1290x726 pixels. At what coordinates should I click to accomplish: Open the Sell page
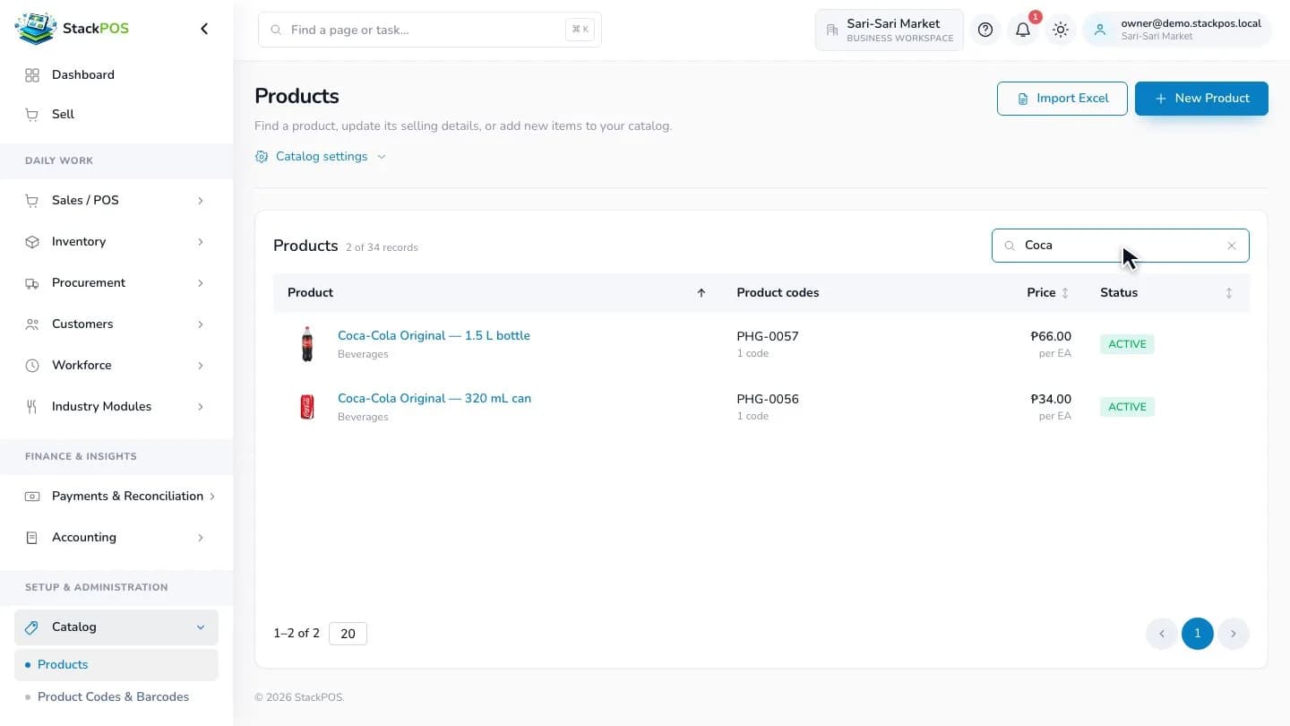[x=116, y=115]
